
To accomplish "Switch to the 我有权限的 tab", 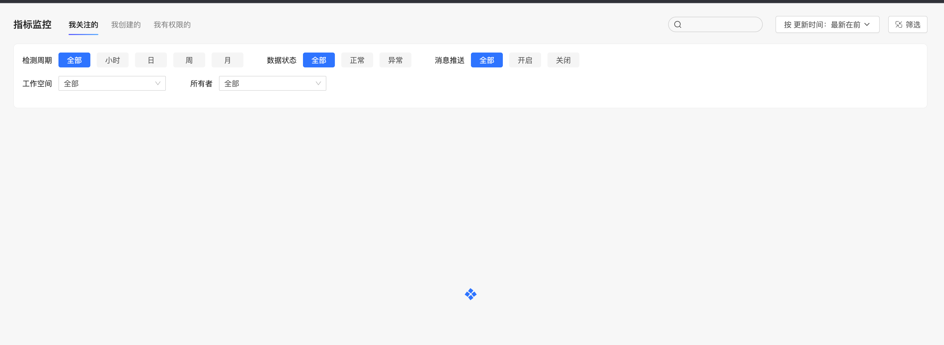I will point(172,24).
